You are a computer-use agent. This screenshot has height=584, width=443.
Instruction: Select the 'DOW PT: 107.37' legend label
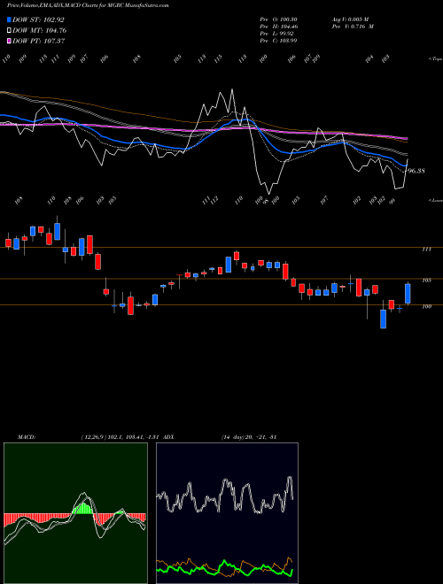39,41
